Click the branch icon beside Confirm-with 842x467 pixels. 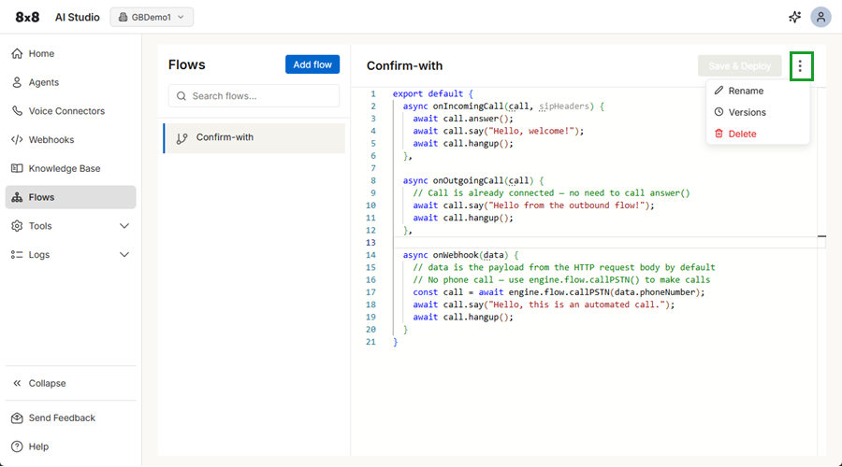[182, 138]
